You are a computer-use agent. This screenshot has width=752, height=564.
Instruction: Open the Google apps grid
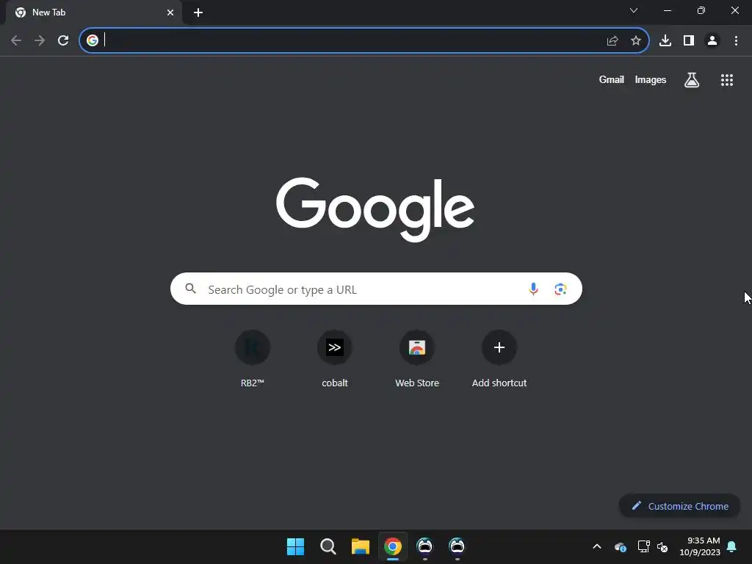pos(727,80)
